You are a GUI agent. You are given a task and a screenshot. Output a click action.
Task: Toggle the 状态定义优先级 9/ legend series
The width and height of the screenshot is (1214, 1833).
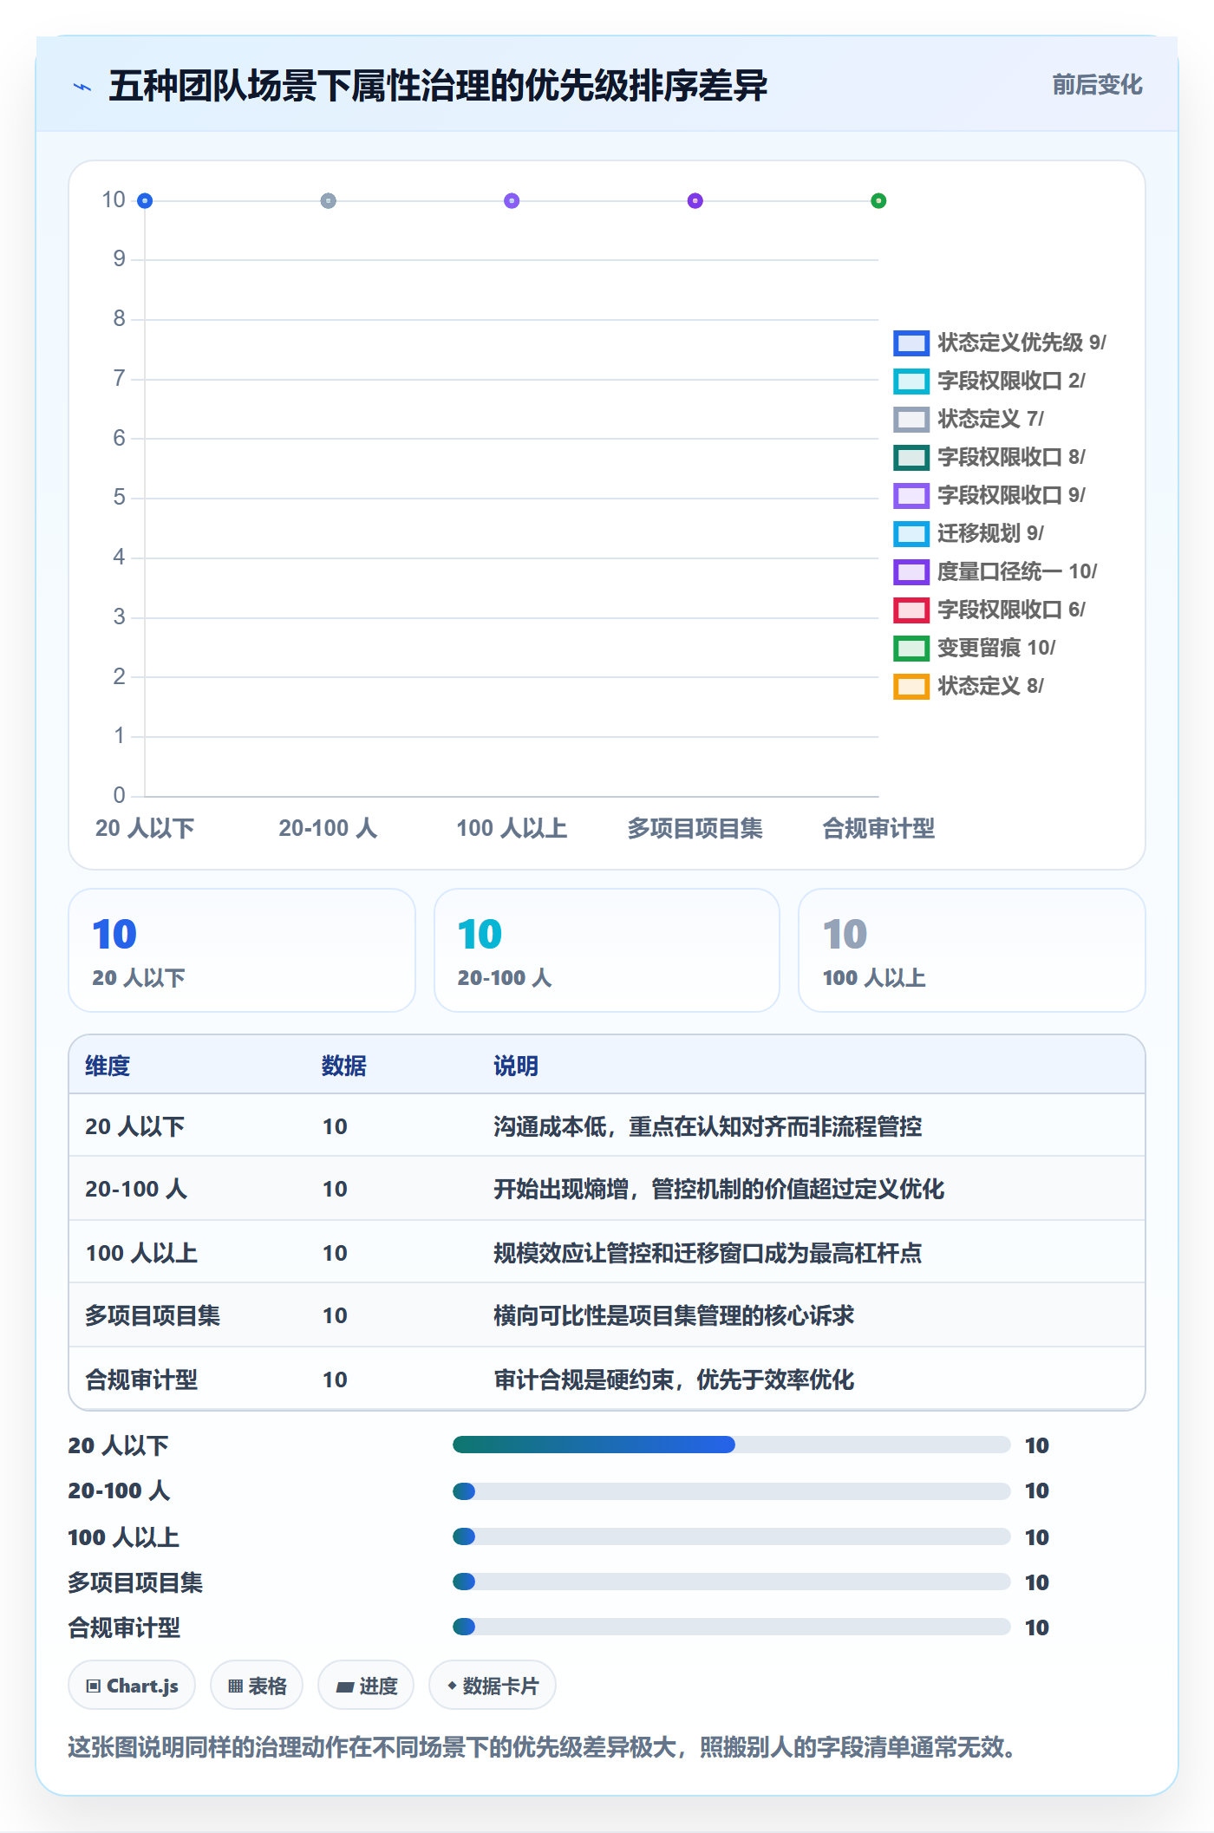point(1000,342)
